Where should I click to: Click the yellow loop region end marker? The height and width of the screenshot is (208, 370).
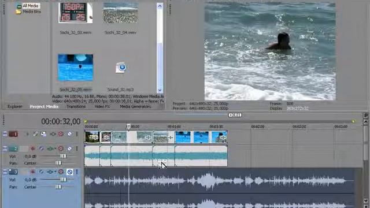click(x=353, y=121)
